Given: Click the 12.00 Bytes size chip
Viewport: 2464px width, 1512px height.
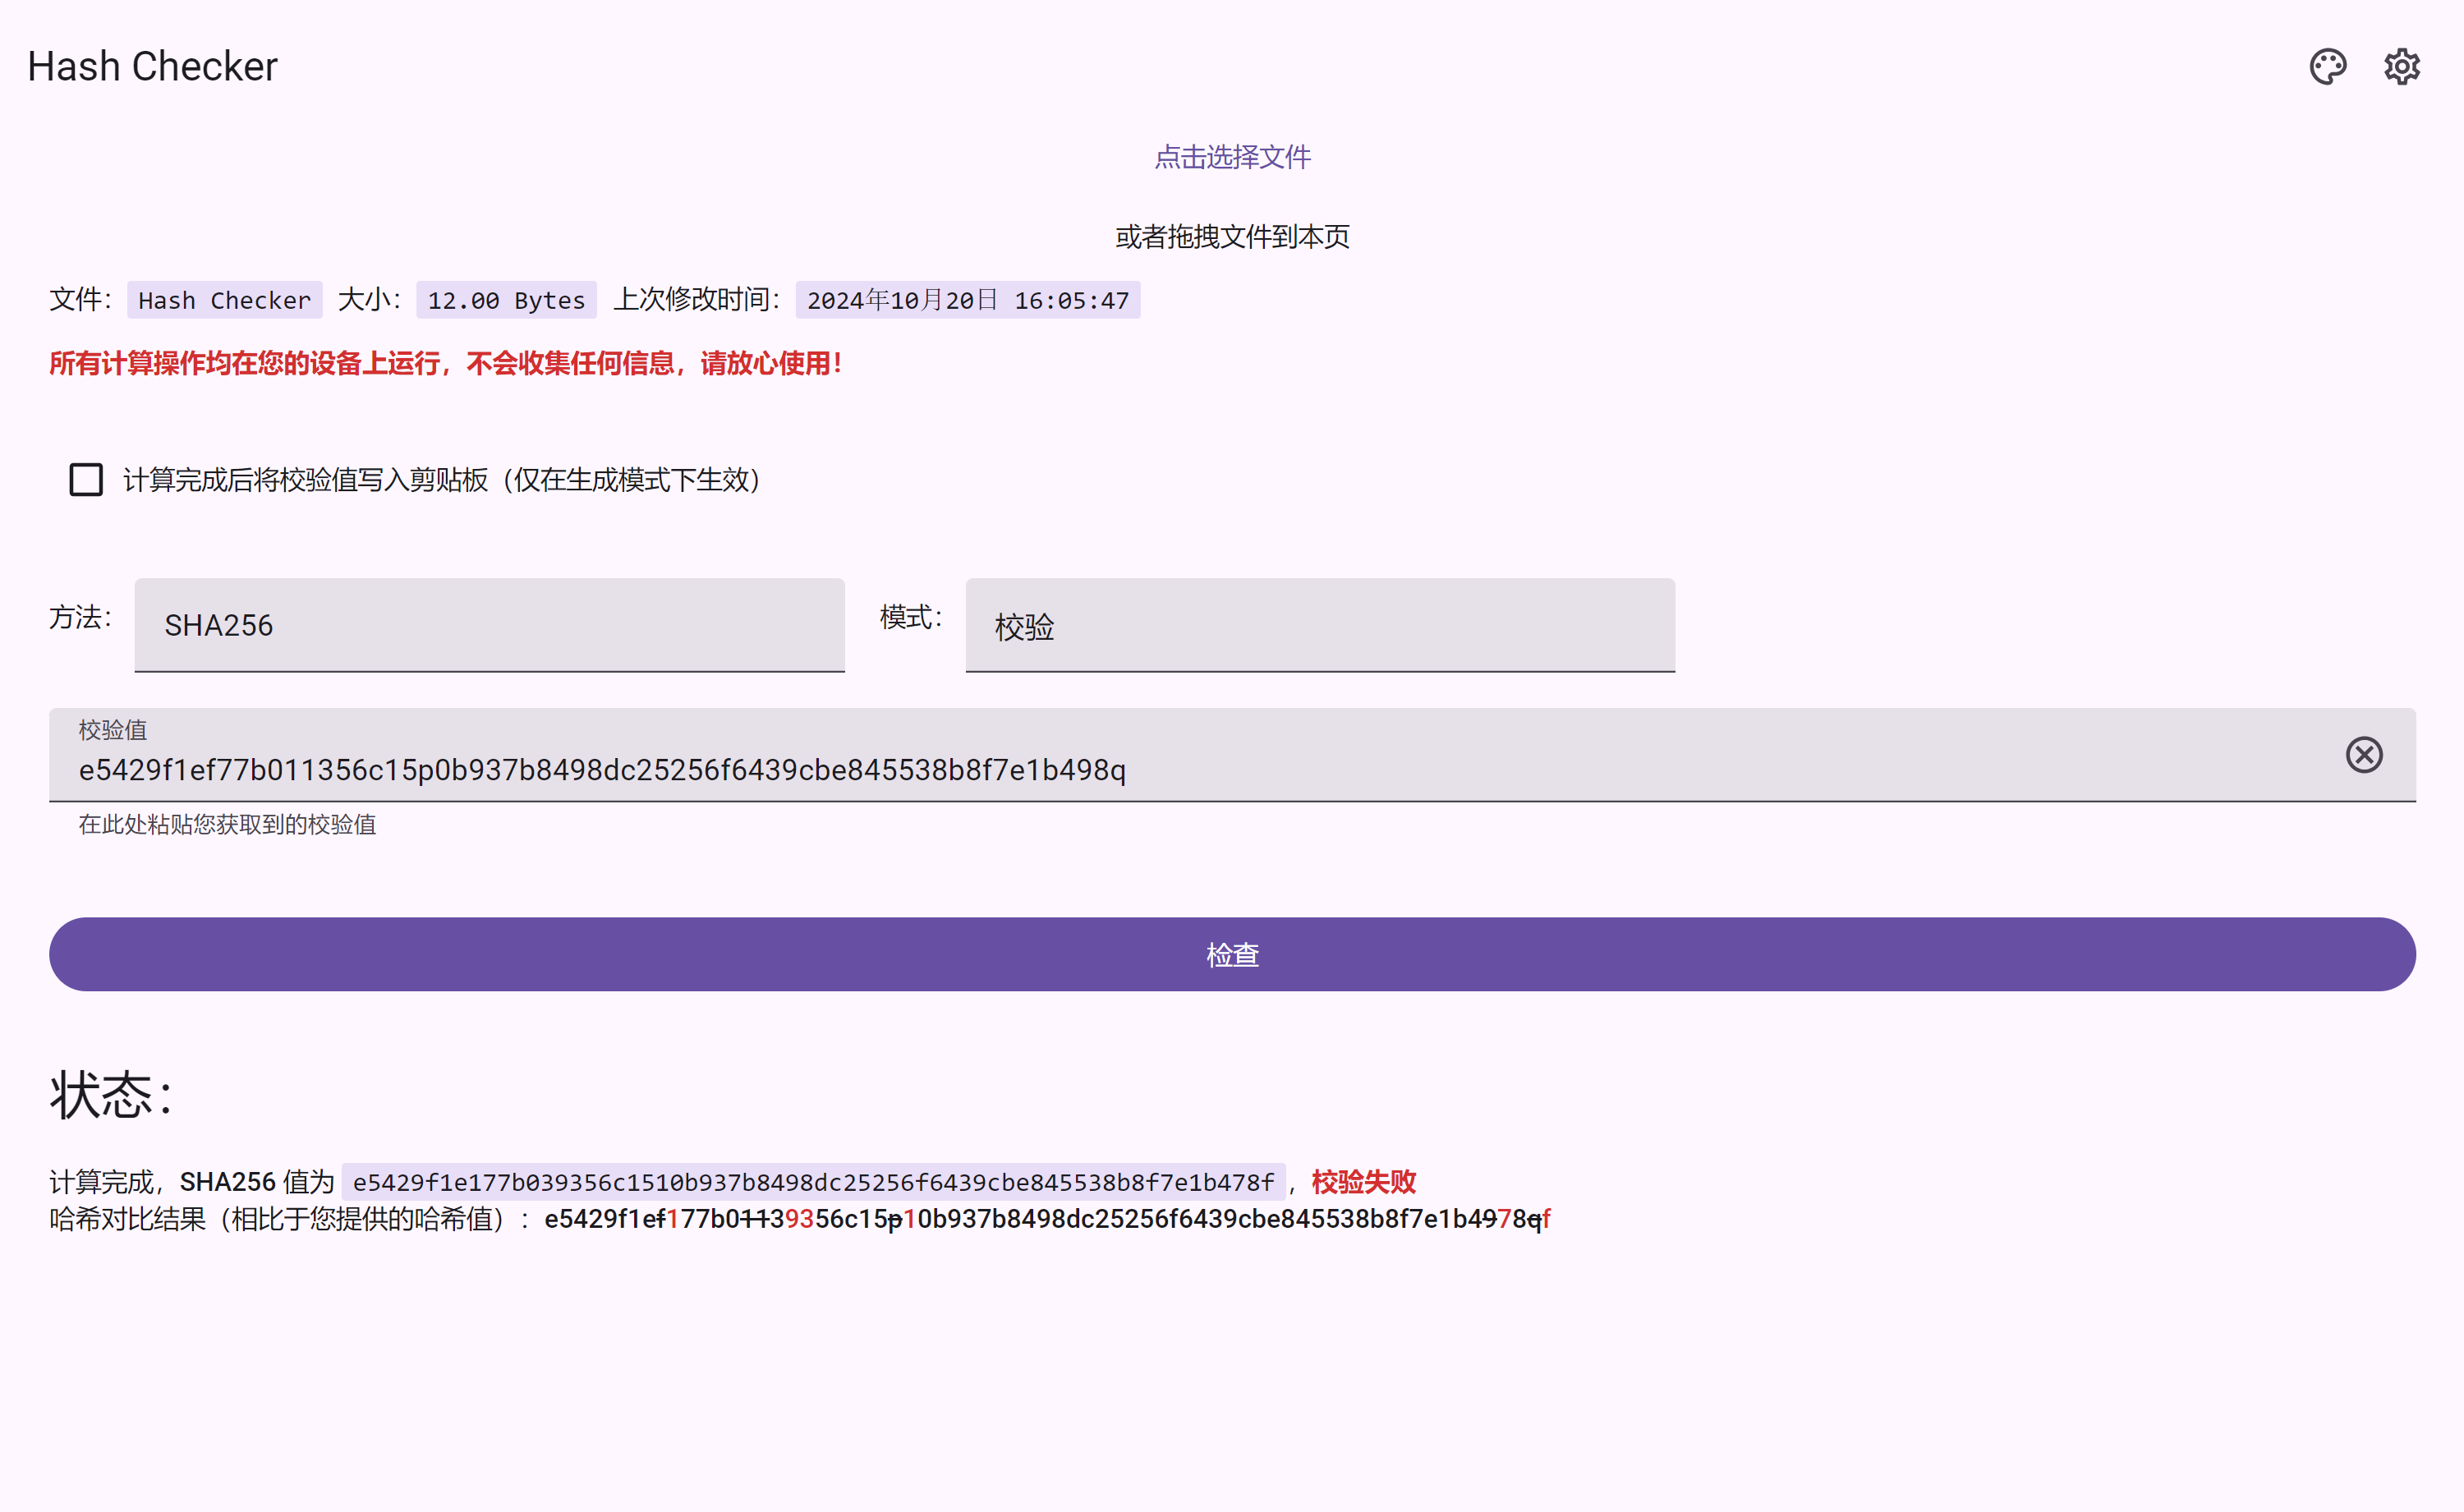Looking at the screenshot, I should click(x=506, y=300).
